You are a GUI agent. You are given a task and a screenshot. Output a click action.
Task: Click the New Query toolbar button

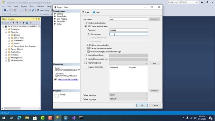click(43, 10)
